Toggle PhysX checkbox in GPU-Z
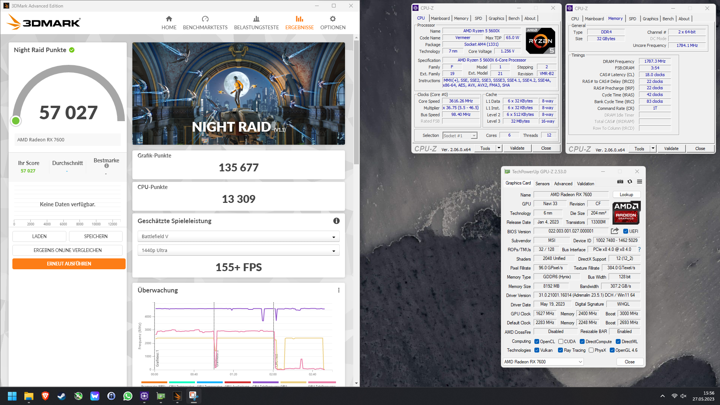 click(591, 350)
